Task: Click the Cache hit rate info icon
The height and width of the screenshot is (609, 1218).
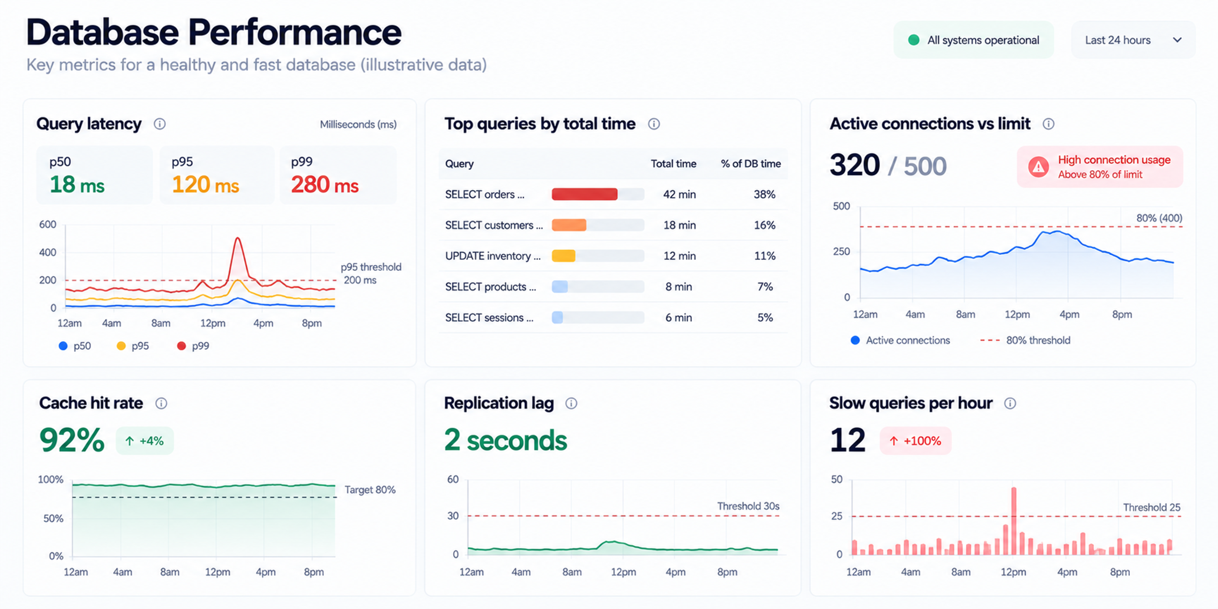Action: point(161,403)
